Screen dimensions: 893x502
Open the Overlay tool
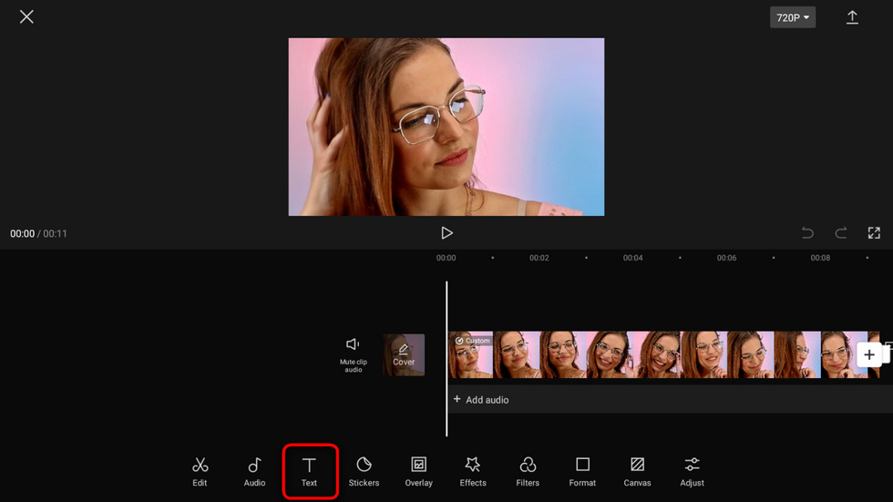coord(418,471)
